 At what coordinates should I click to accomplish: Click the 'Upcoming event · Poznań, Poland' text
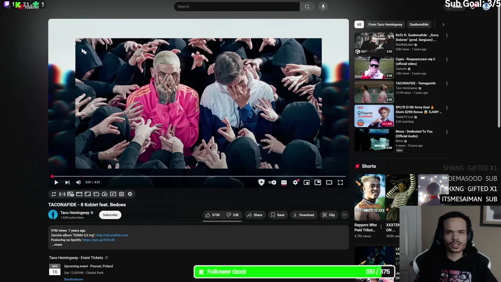coord(88,266)
